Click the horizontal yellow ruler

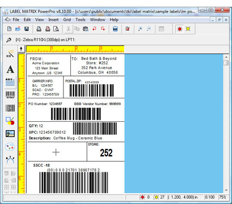click(x=75, y=49)
